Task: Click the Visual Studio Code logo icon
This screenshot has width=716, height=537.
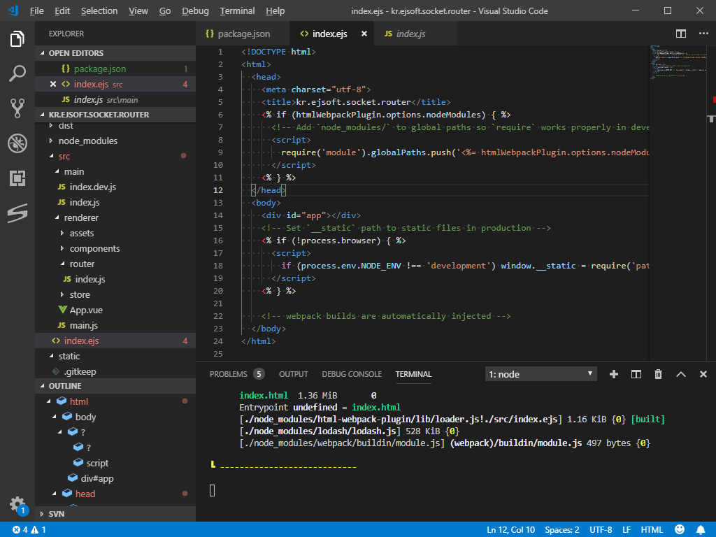Action: click(x=13, y=10)
